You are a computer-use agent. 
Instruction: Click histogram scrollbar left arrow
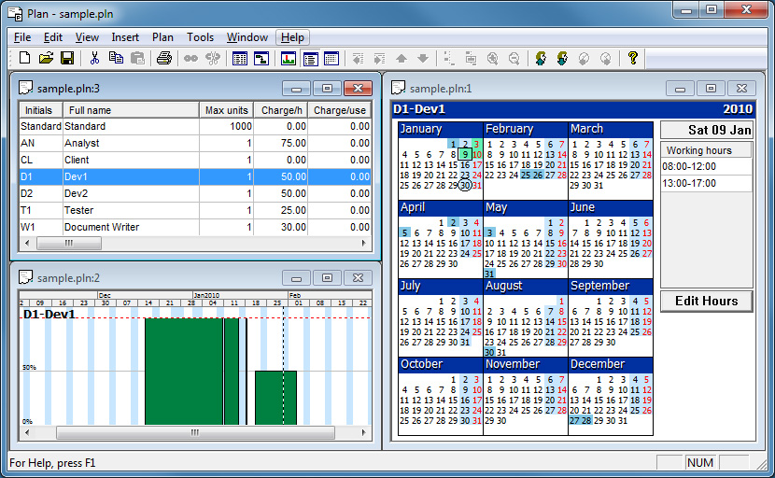tap(27, 433)
